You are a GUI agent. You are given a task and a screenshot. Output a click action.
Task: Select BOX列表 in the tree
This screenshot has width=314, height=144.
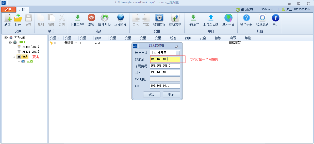[x=20, y=37]
